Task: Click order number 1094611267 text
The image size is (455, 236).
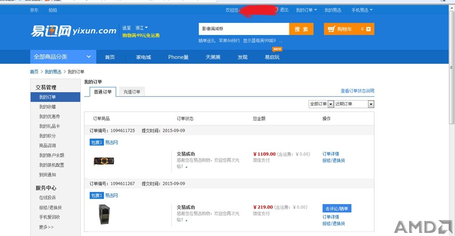Action: click(x=123, y=184)
